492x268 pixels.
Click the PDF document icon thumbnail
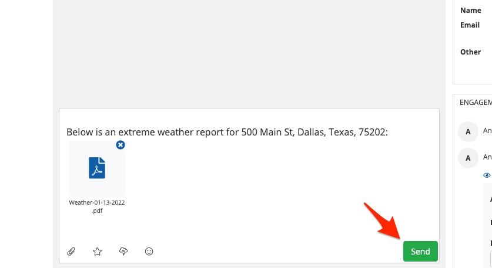pyautogui.click(x=97, y=168)
